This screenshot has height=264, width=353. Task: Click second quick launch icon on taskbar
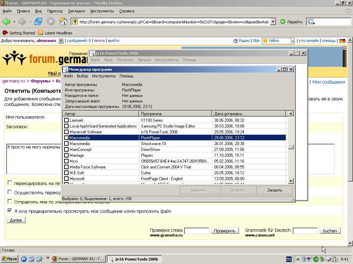point(31,259)
